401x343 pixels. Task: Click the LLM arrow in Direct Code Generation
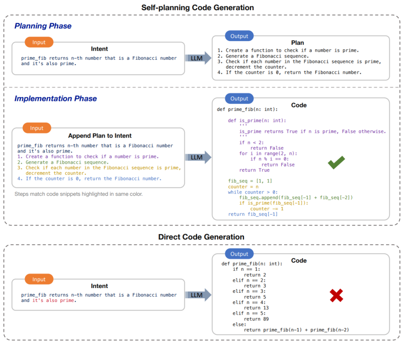click(198, 295)
